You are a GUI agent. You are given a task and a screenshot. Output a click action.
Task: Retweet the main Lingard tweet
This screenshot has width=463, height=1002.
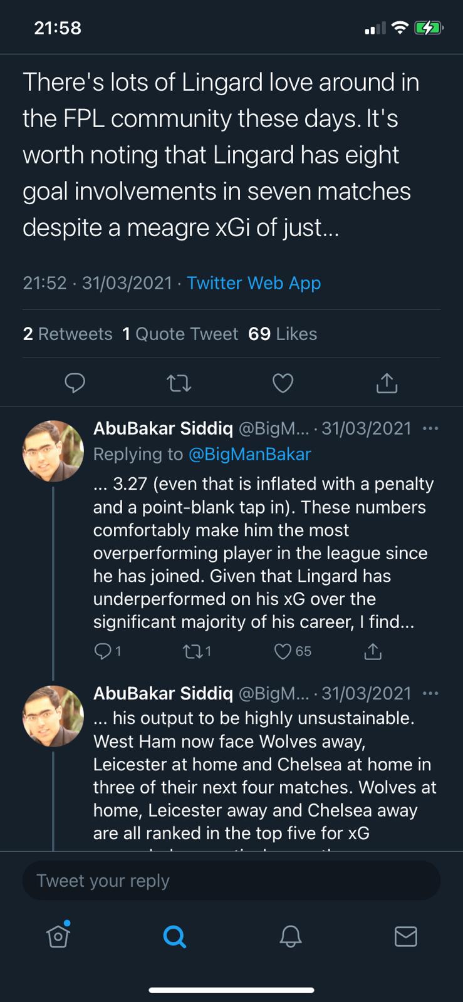[x=179, y=383]
